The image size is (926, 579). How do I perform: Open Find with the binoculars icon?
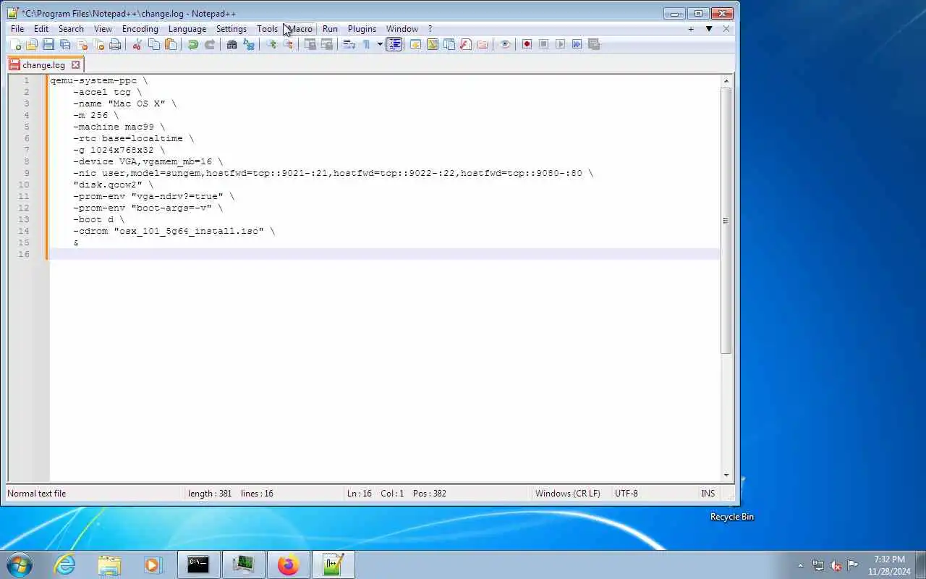tap(231, 44)
